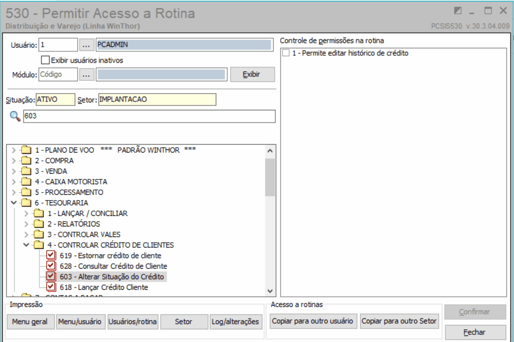Expand 1 - LANÇAR / CONCILIAR subfolder
514x342 pixels.
tap(26, 214)
